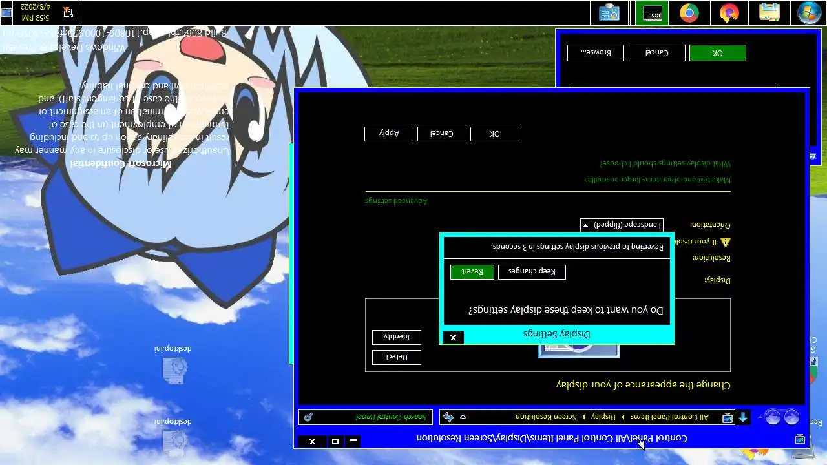Select 'All Control Panel Items' breadcrumb
Image resolution: width=827 pixels, height=465 pixels.
pyautogui.click(x=669, y=417)
